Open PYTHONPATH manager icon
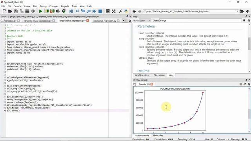251x141 pixels. point(126,11)
